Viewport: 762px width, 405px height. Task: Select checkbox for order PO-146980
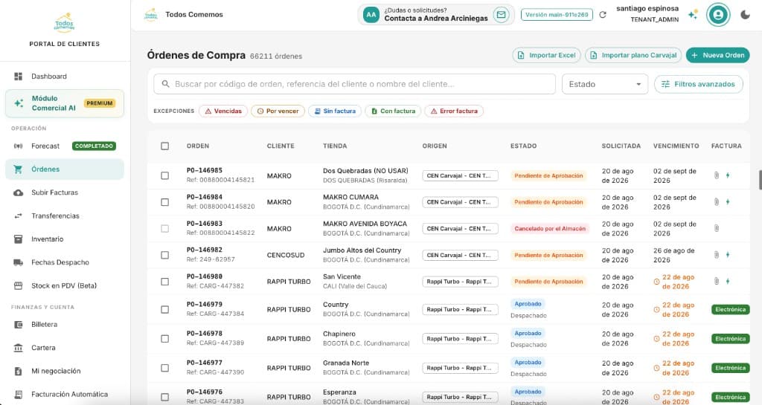point(164,282)
